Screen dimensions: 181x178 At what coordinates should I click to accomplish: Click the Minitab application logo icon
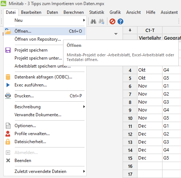click(x=3, y=3)
